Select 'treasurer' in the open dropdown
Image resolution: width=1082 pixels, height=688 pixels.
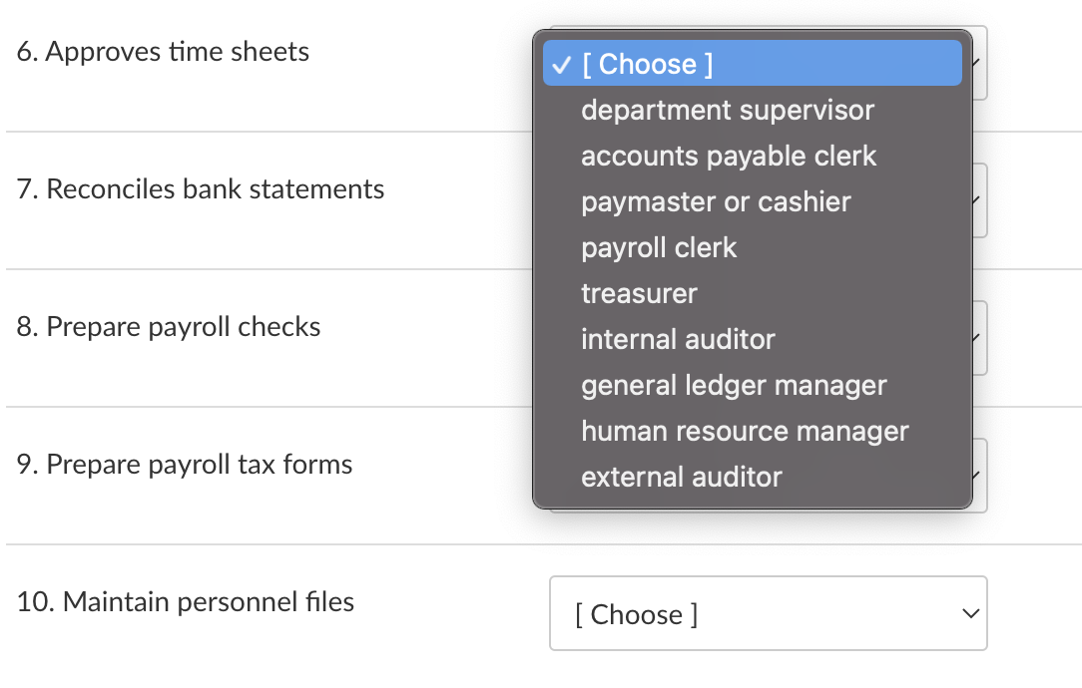click(x=639, y=293)
